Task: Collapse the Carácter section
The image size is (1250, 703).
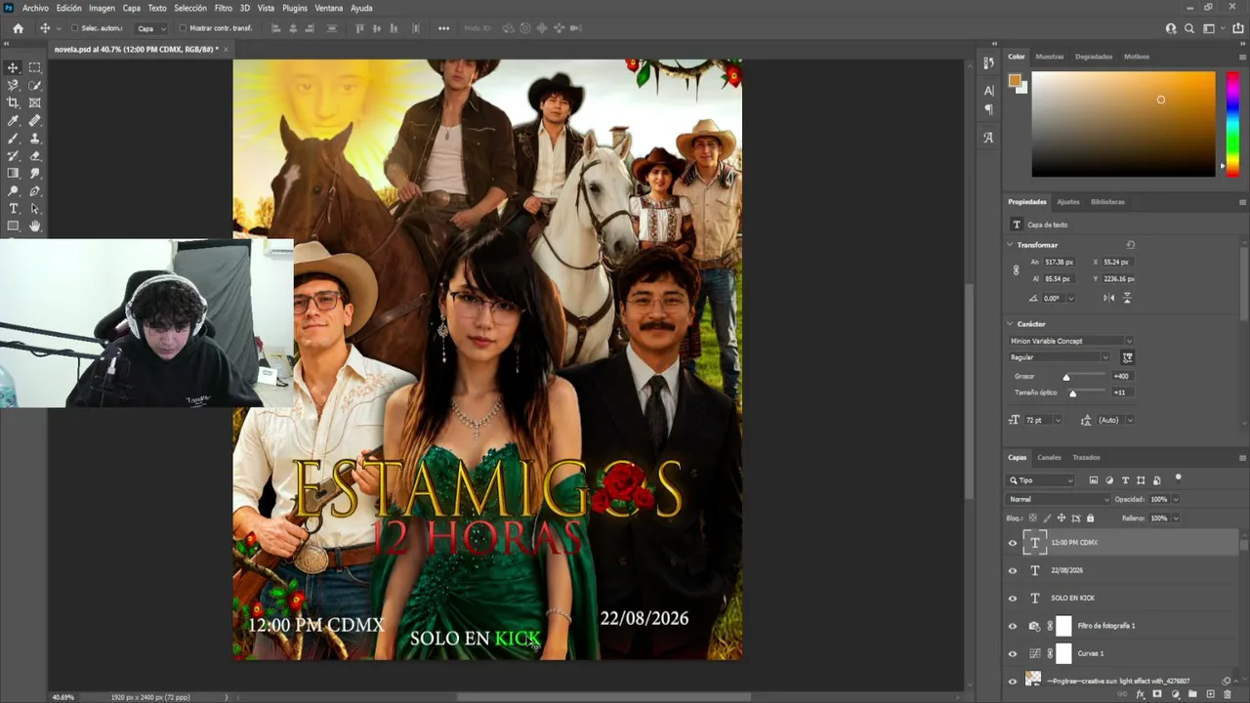Action: click(1011, 324)
